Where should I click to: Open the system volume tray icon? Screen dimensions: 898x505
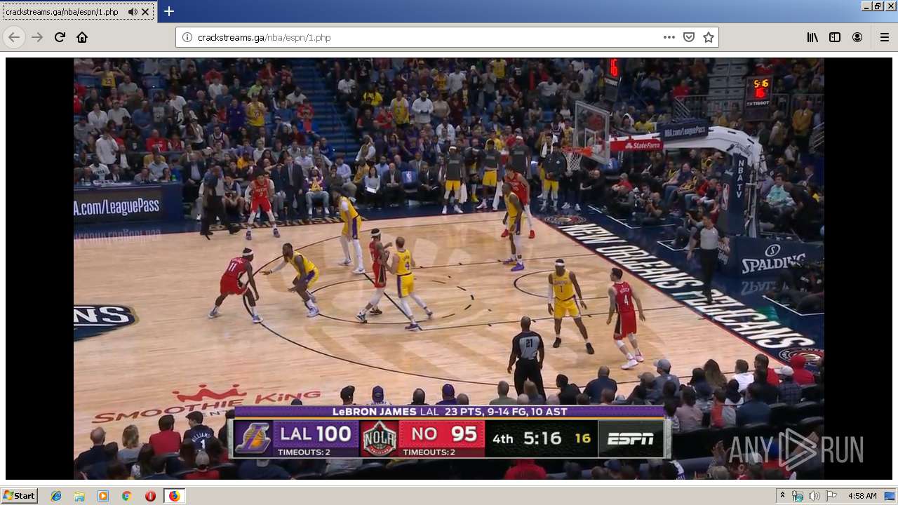(x=814, y=496)
